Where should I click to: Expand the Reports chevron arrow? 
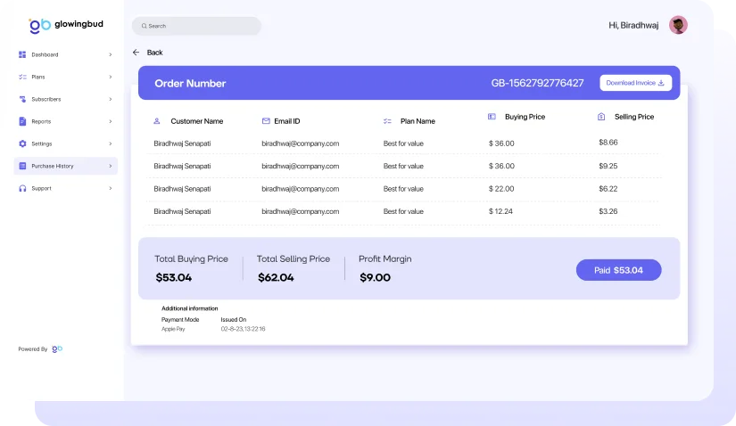coord(111,121)
